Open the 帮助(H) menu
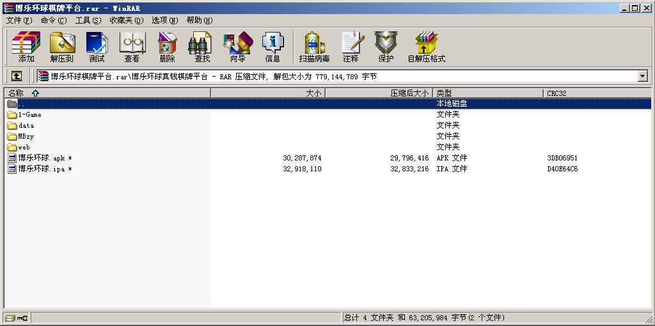The image size is (655, 326). [x=200, y=20]
